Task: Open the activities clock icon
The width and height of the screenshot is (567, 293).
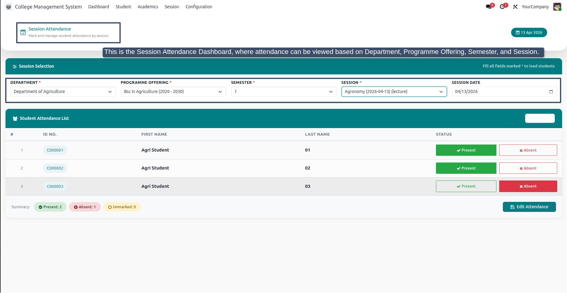Action: pos(502,7)
